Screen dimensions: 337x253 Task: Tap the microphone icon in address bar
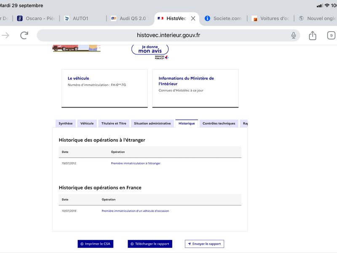tap(293, 35)
